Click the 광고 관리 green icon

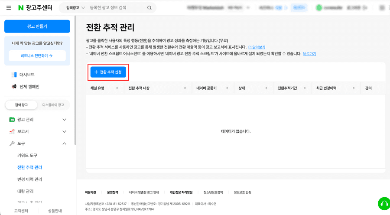point(12,120)
